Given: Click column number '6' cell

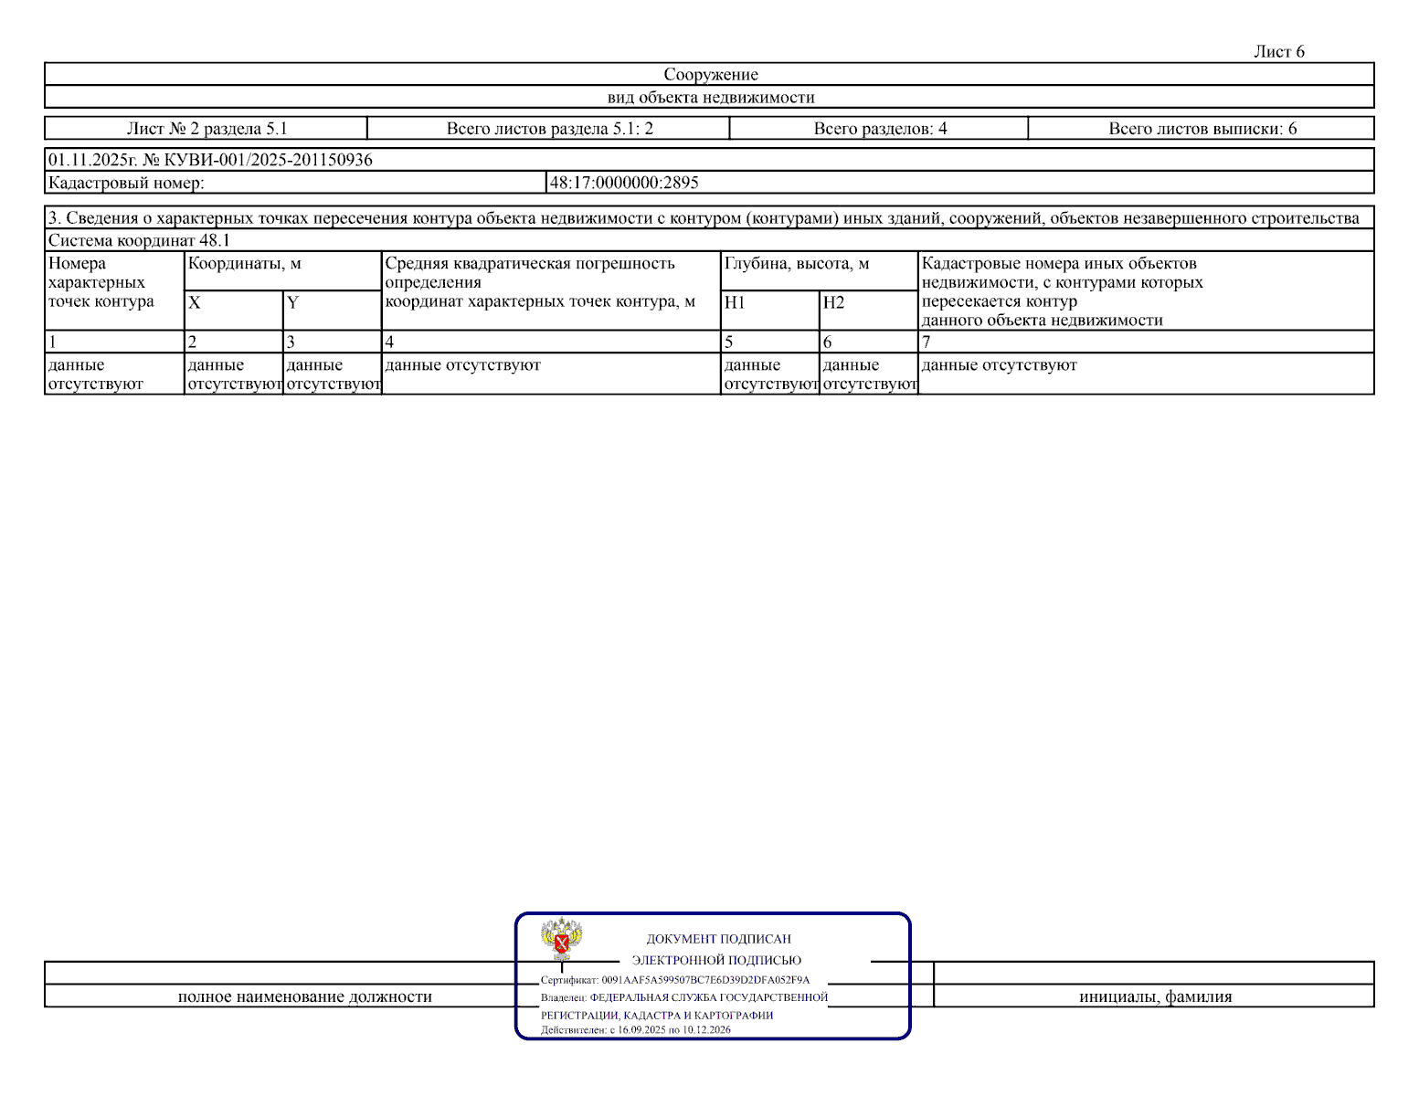Looking at the screenshot, I should pyautogui.click(x=869, y=342).
